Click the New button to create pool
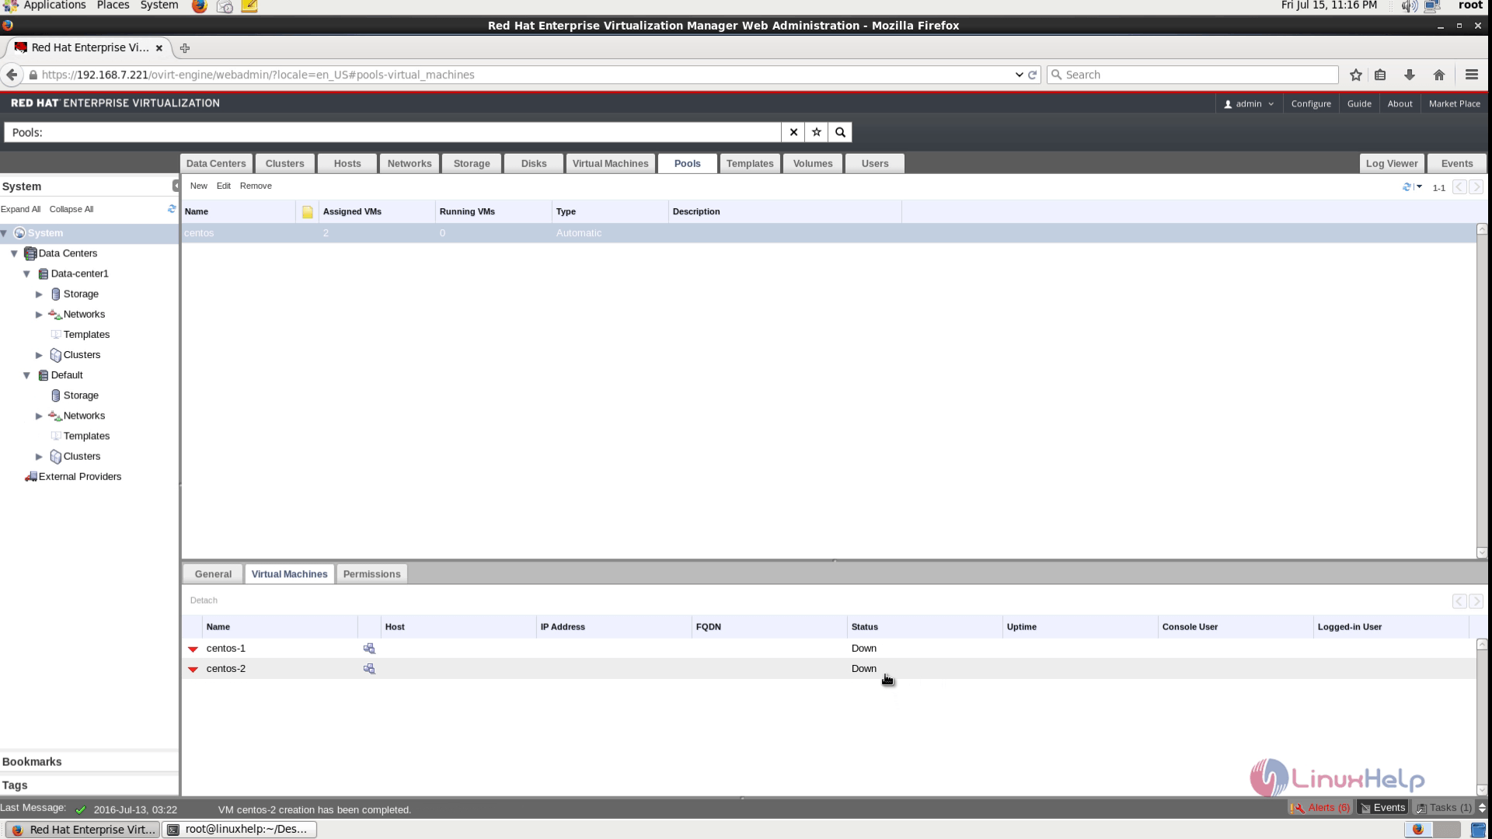 pyautogui.click(x=199, y=186)
